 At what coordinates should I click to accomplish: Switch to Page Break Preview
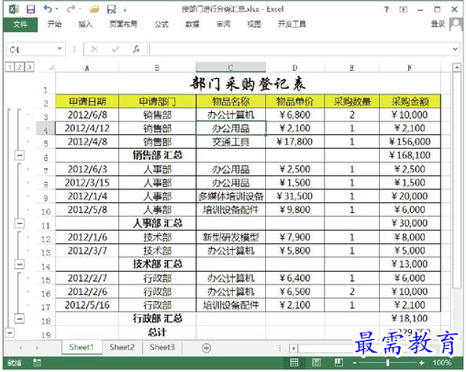tap(338, 363)
